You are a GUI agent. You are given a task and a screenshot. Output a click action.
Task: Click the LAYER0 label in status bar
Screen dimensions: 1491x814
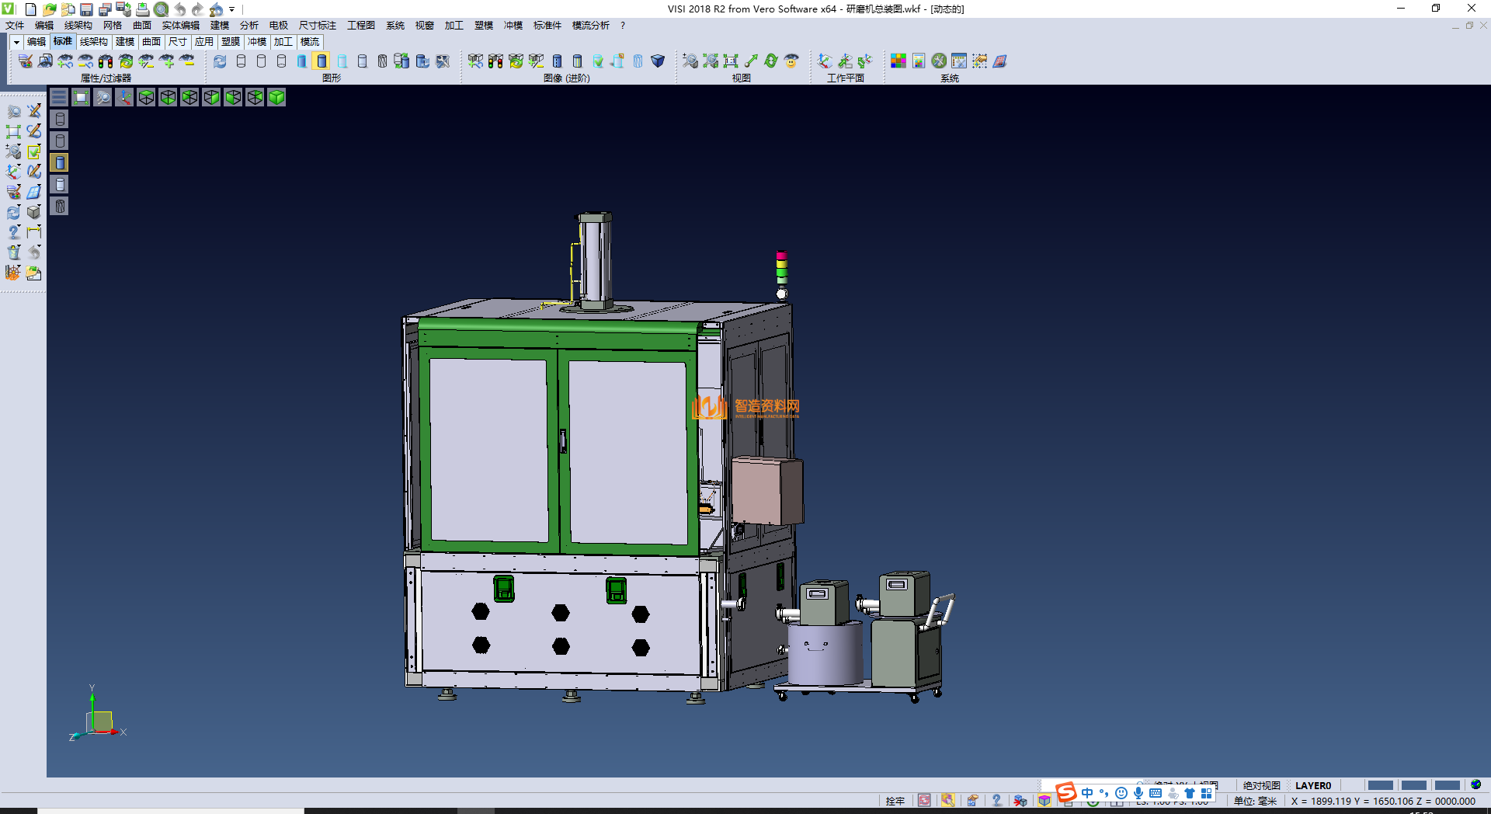(x=1312, y=785)
